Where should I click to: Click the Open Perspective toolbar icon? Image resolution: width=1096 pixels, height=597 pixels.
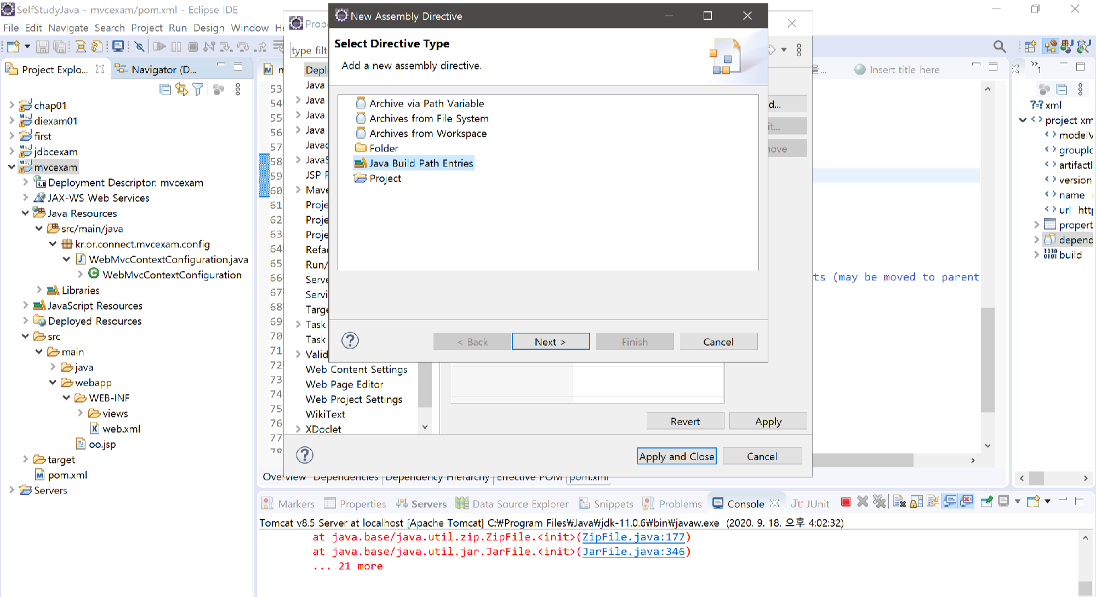[1030, 47]
